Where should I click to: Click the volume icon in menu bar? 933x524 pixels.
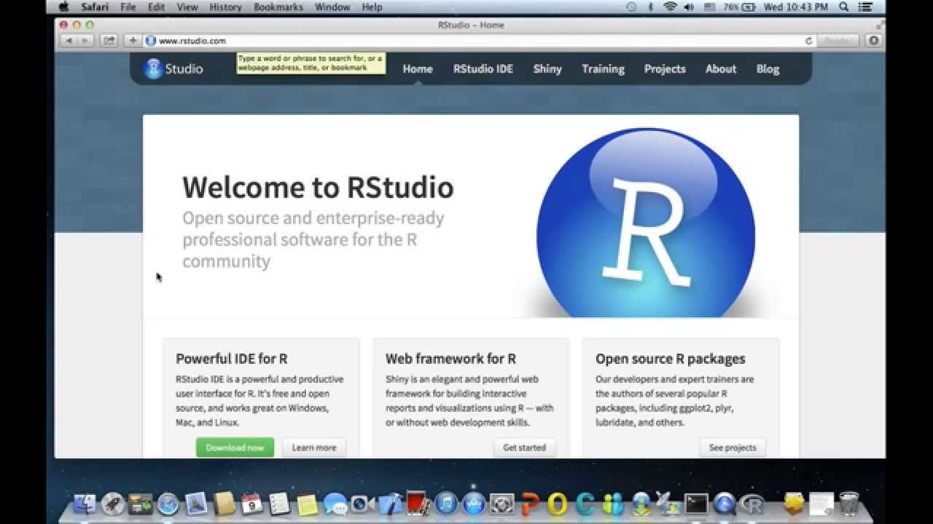(689, 7)
